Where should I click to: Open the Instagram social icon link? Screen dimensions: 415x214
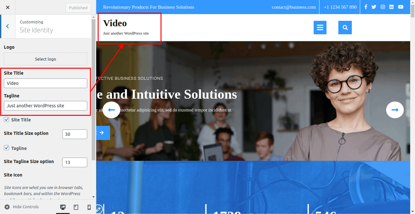coord(383,7)
